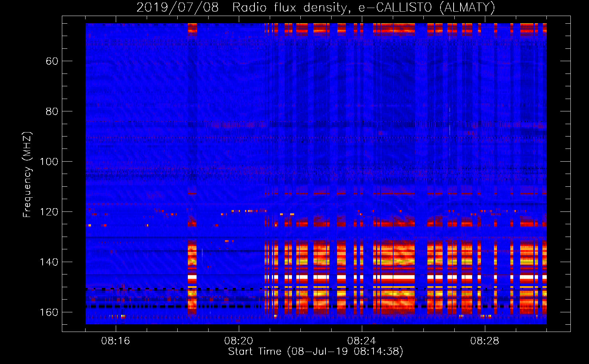This screenshot has width=589, height=364.
Task: Click the 08:28 time tick label
Action: pyautogui.click(x=485, y=341)
